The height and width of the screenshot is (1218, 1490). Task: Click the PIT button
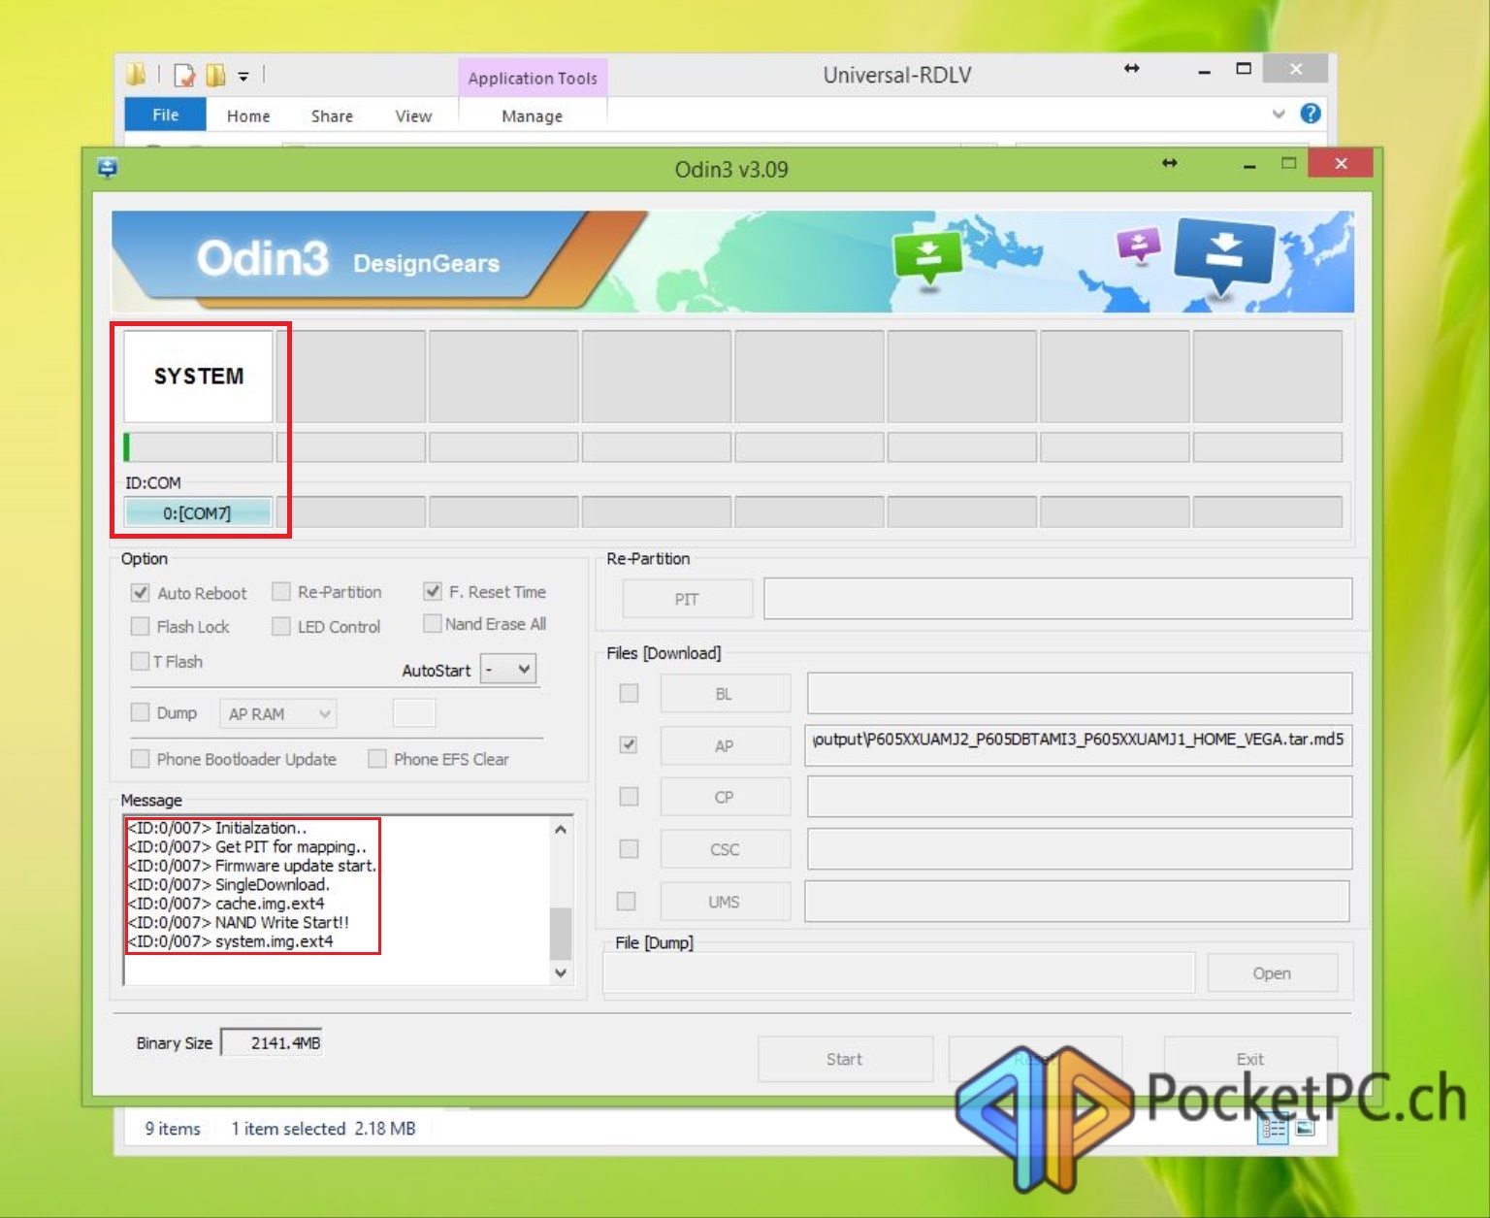[x=687, y=599]
